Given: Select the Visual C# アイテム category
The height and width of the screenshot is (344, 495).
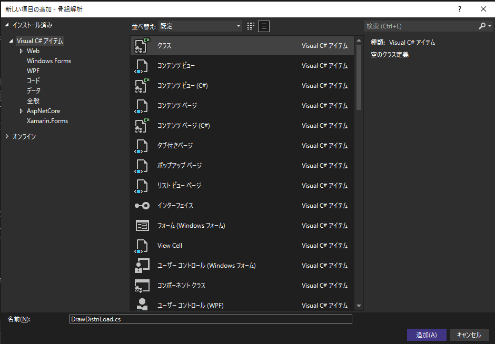Looking at the screenshot, I should (40, 41).
